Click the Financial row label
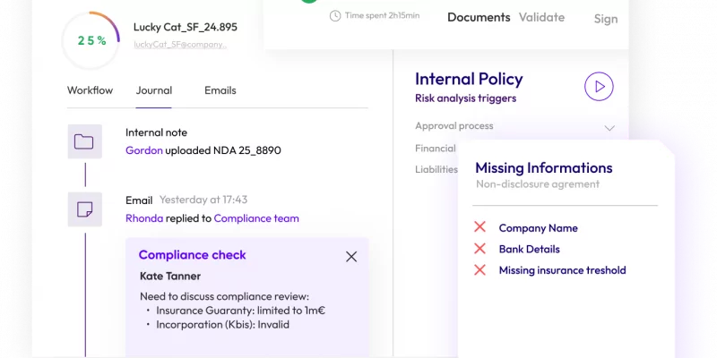This screenshot has height=358, width=717. tap(436, 148)
